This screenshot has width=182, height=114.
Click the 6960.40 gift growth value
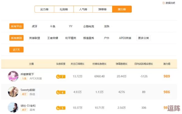[x=100, y=76]
